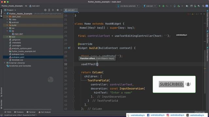Click the override gutter icon at line 28
This screenshot has height=117, width=209.
coord(69,48)
